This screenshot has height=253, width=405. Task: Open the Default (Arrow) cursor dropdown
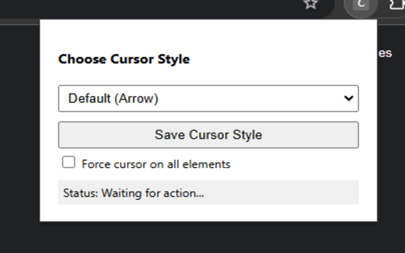tap(208, 99)
